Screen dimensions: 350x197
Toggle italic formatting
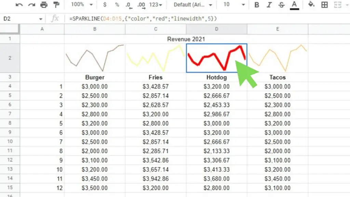(x=269, y=5)
